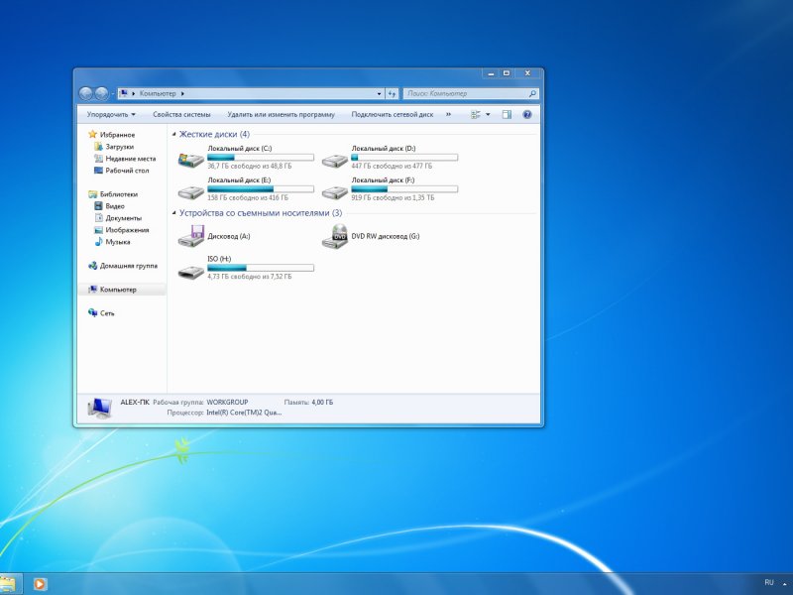Click the Домашняя группа icon

click(92, 266)
